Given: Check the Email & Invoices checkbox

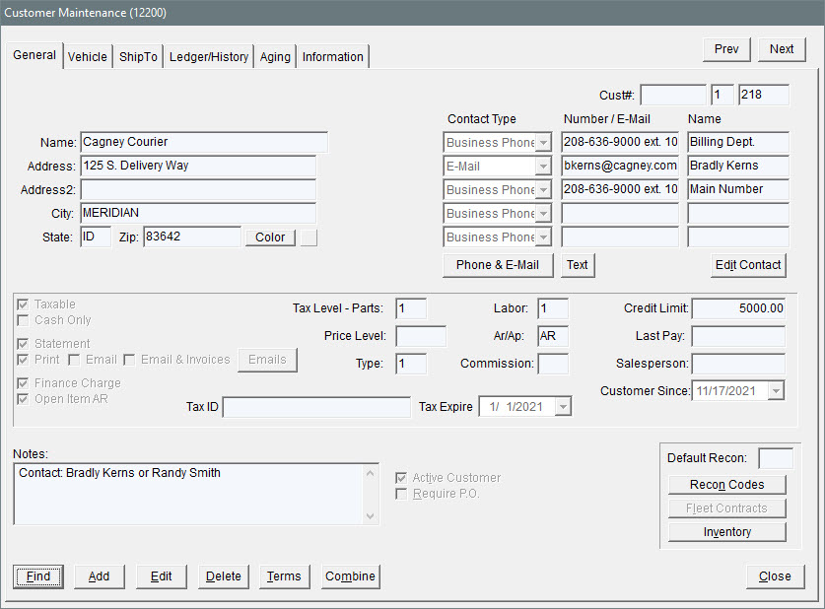Looking at the screenshot, I should [x=129, y=360].
